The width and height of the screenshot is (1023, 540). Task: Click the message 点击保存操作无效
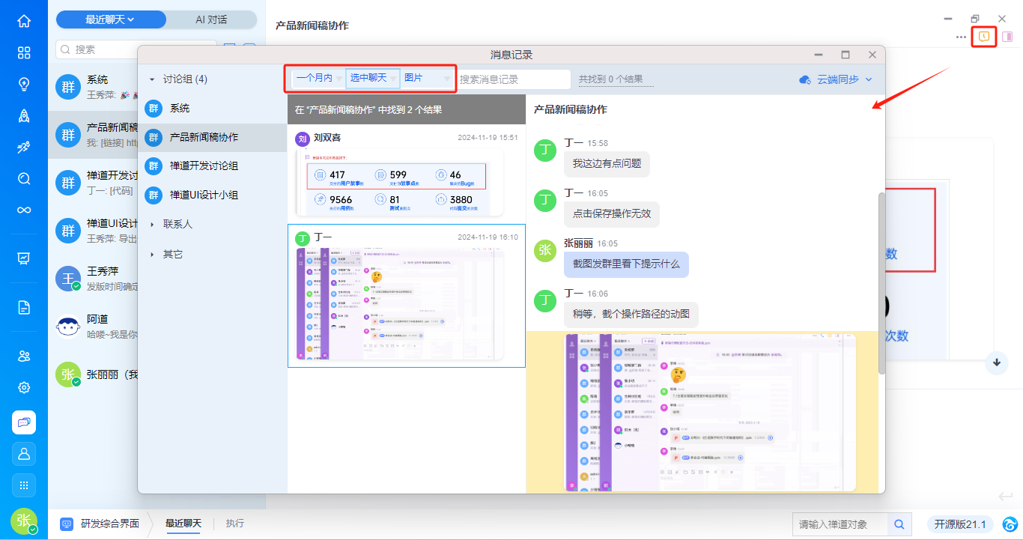612,213
